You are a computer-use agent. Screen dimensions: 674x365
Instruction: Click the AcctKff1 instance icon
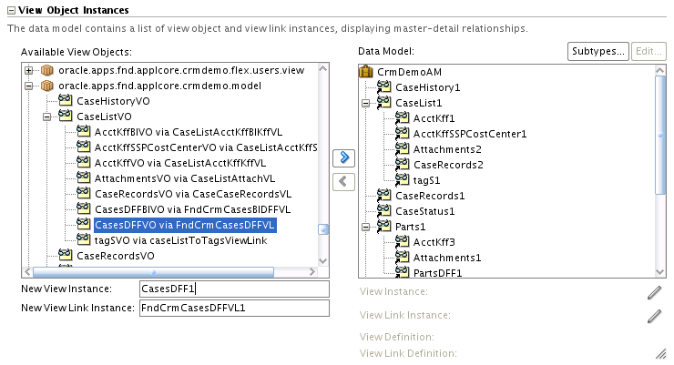tap(402, 118)
